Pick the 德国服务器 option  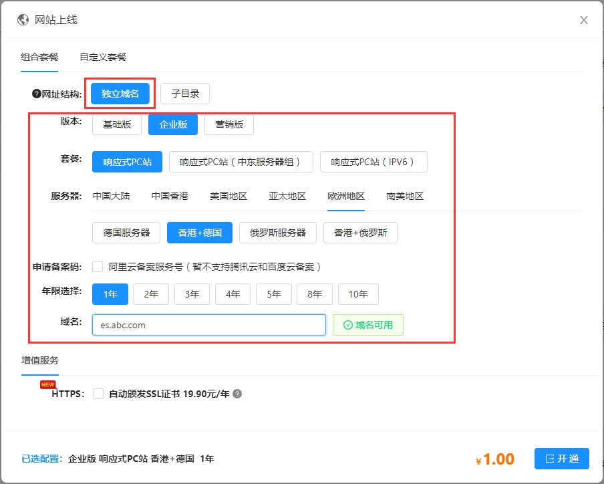point(126,233)
